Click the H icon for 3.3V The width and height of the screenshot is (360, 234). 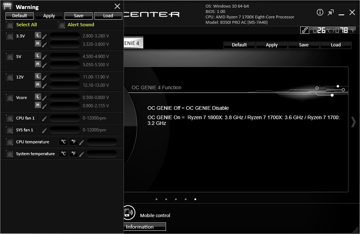38,44
